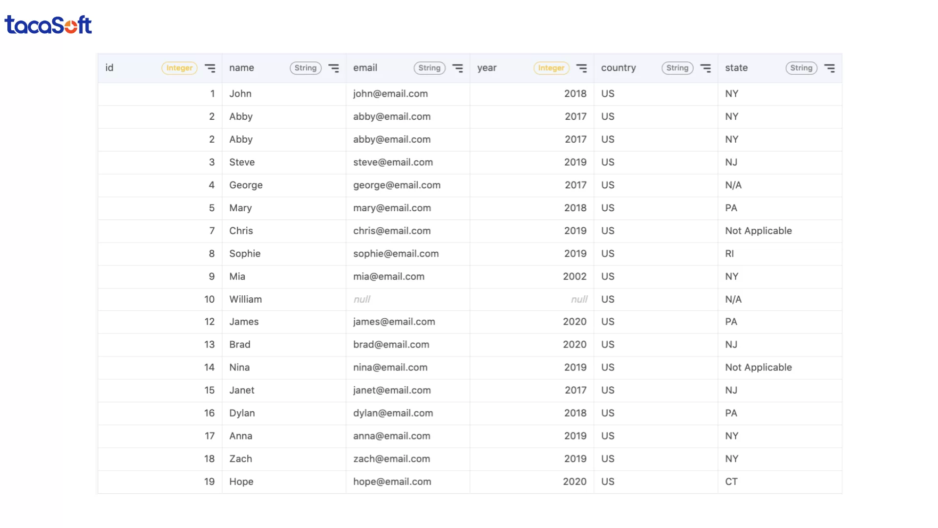Click the state column header label
Viewport: 938px width, 528px height.
[x=736, y=68]
